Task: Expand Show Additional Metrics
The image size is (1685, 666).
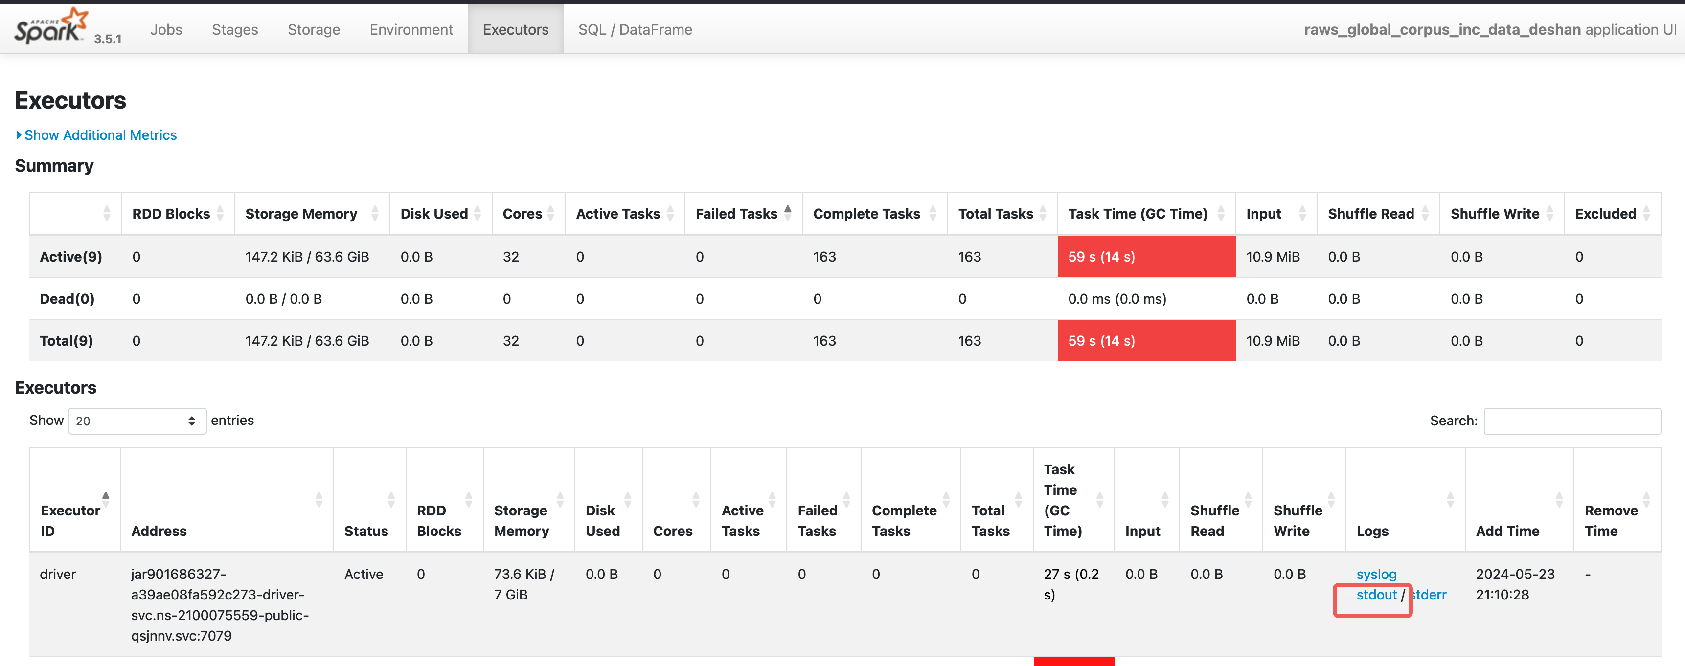Action: point(96,134)
